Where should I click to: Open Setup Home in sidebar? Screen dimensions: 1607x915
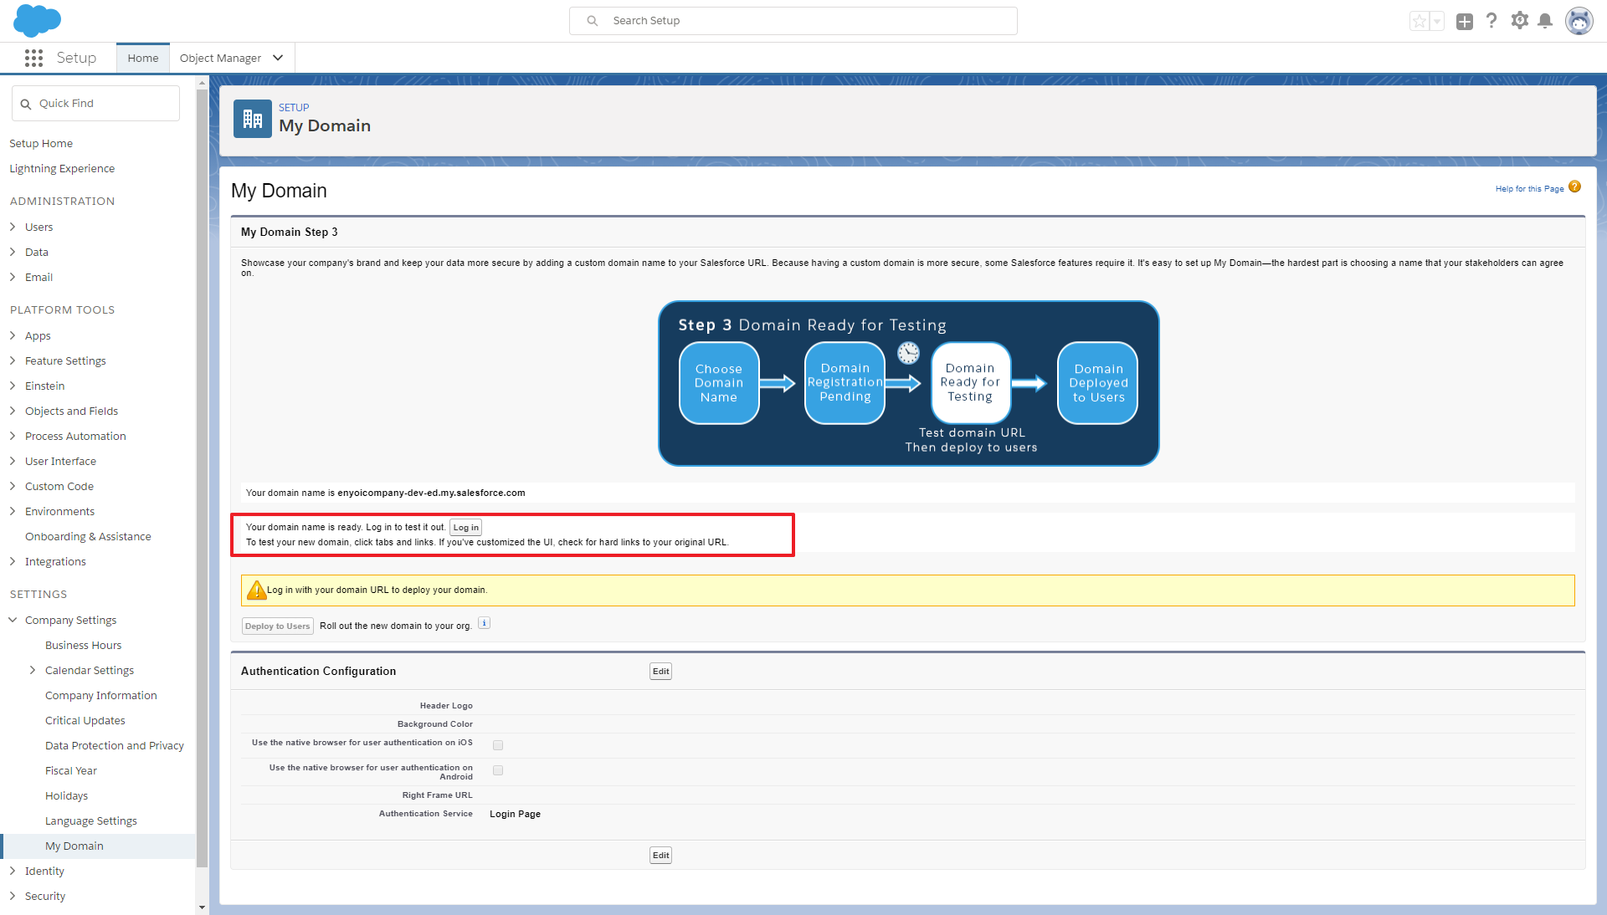coord(41,143)
